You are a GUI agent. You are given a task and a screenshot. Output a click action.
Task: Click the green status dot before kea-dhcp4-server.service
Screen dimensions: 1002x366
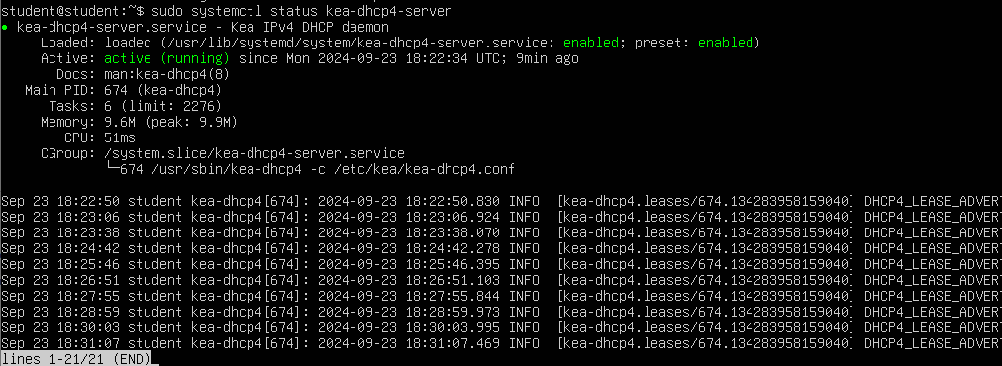5,28
